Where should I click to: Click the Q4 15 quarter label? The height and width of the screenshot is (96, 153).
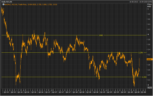pos(13,92)
